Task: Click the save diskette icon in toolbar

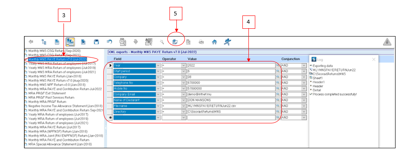Action: click(x=97, y=42)
